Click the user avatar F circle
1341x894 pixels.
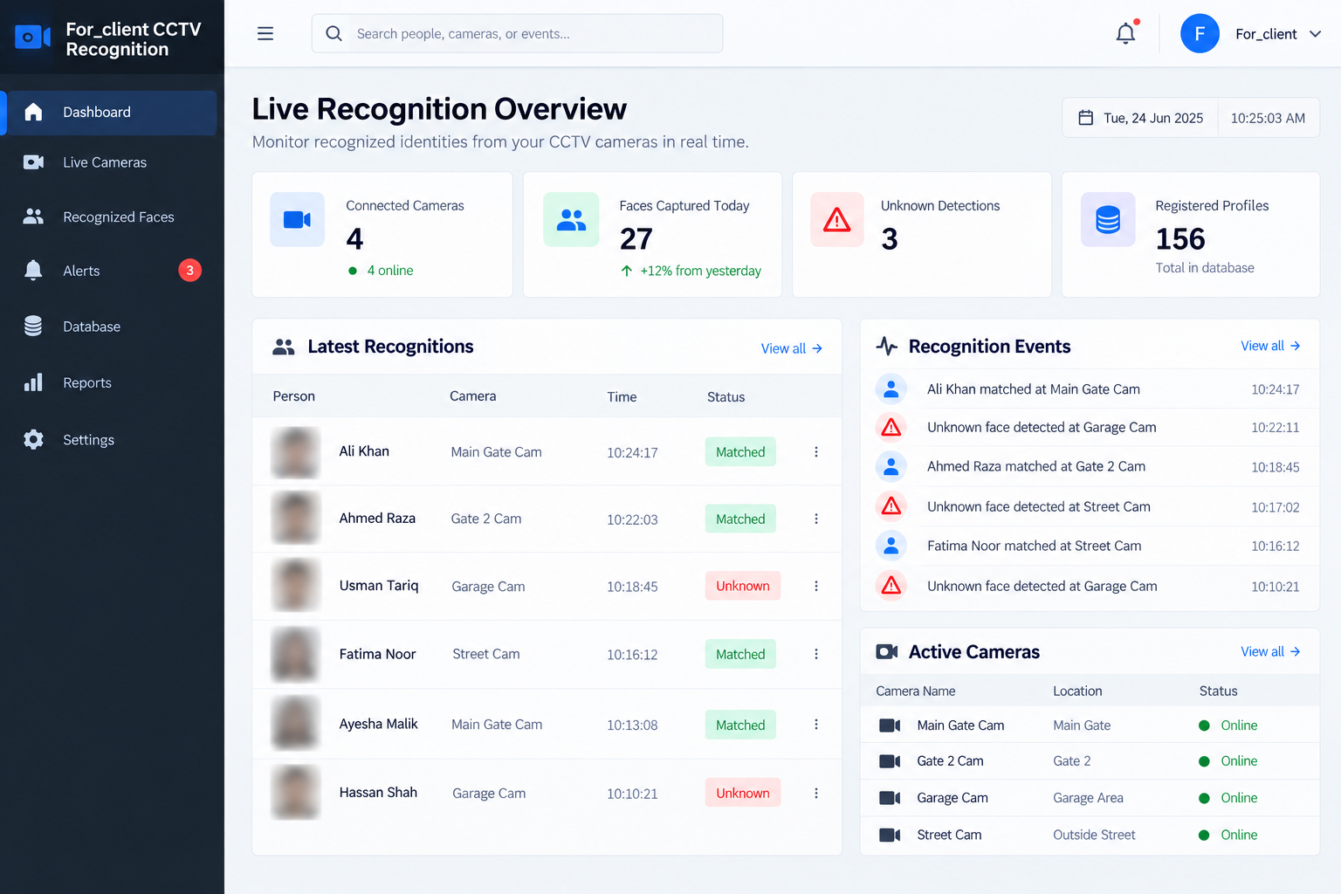1200,34
